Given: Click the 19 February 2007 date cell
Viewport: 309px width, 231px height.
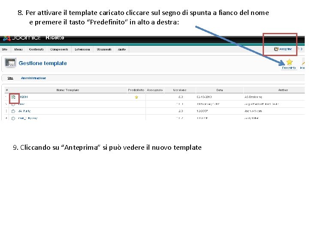Looking at the screenshot, I should 208,104.
